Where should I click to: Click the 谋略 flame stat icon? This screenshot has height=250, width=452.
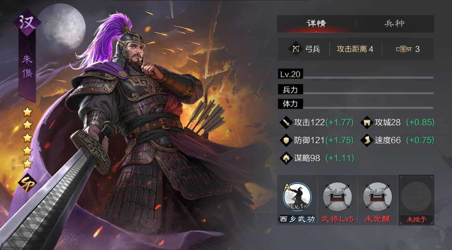286,158
